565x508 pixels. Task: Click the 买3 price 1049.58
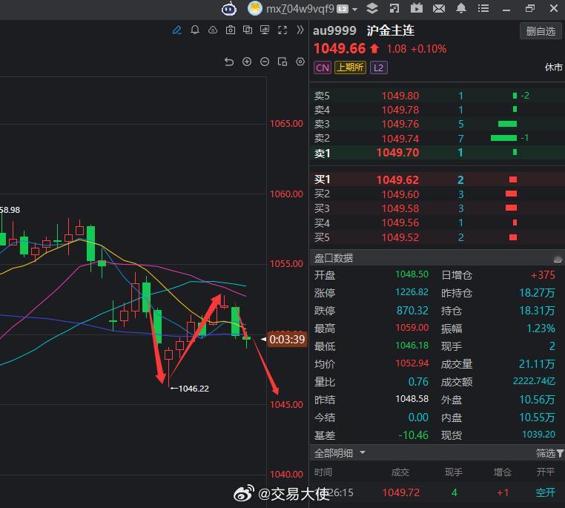click(x=400, y=208)
